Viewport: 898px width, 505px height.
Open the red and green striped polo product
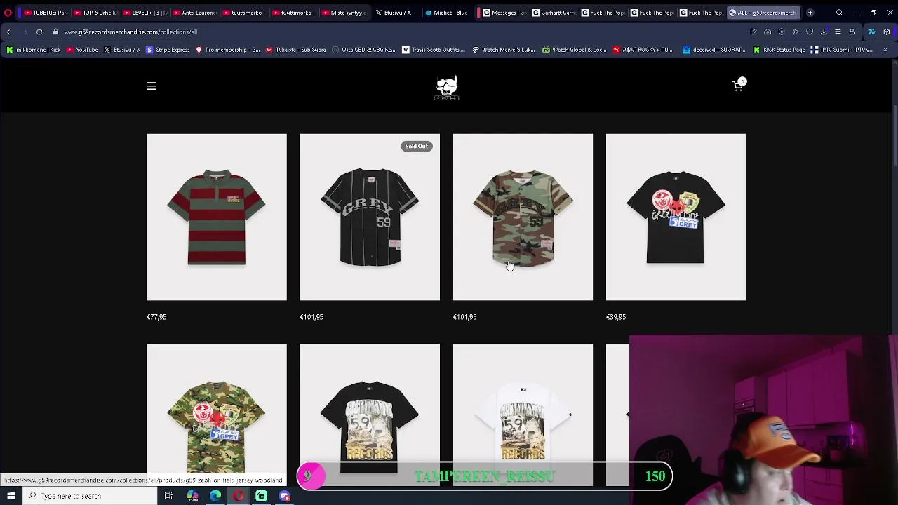(216, 217)
